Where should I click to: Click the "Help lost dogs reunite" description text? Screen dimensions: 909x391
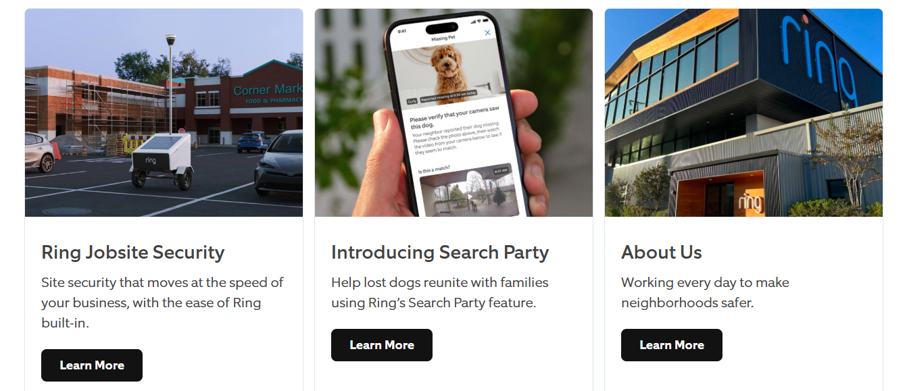[440, 292]
